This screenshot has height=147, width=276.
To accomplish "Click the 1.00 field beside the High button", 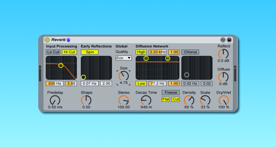I will [x=174, y=52].
